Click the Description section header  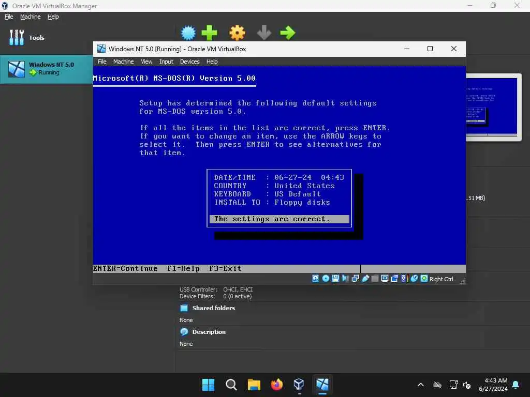(209, 332)
